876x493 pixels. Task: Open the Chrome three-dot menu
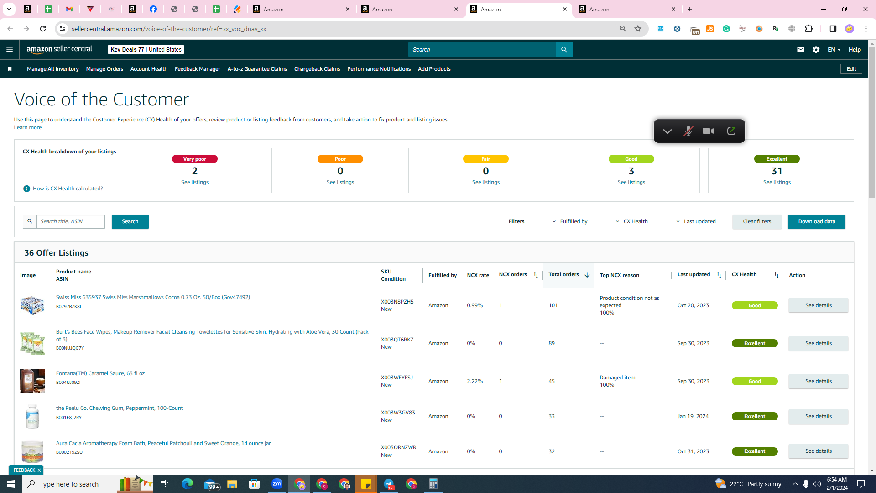pyautogui.click(x=866, y=29)
